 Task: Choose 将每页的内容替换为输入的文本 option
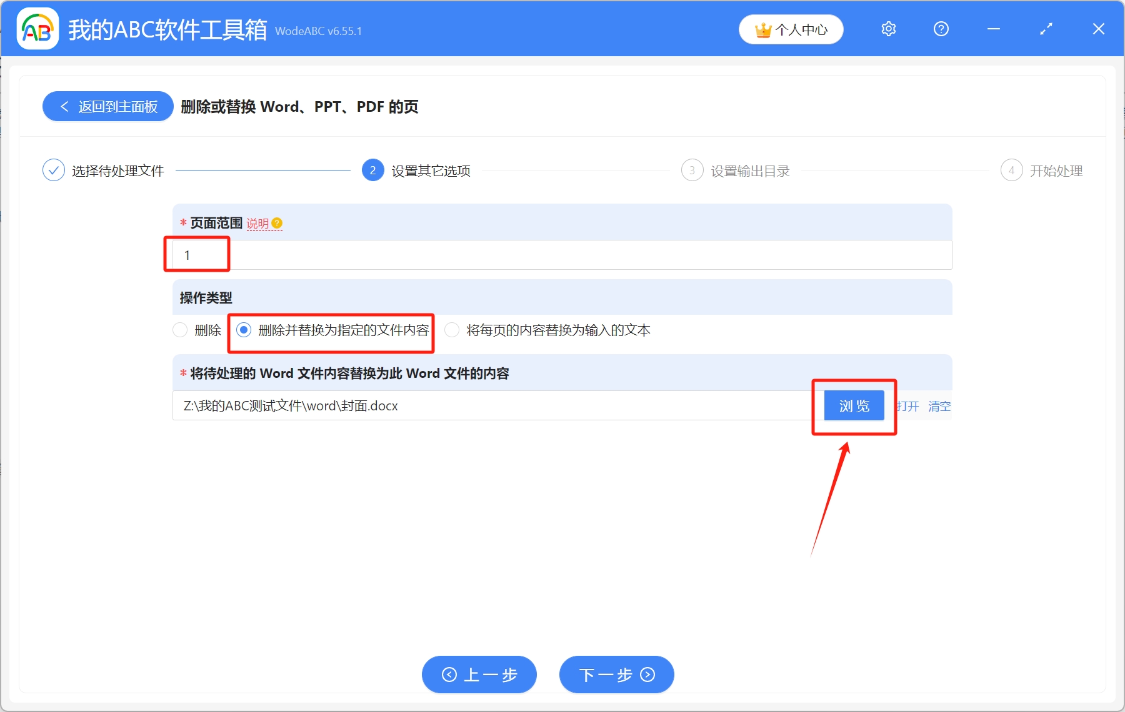click(452, 330)
